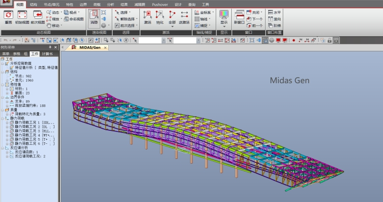Open the 全部 activate-all dropdown
Image resolution: width=383 pixels, height=202 pixels.
coord(172,26)
